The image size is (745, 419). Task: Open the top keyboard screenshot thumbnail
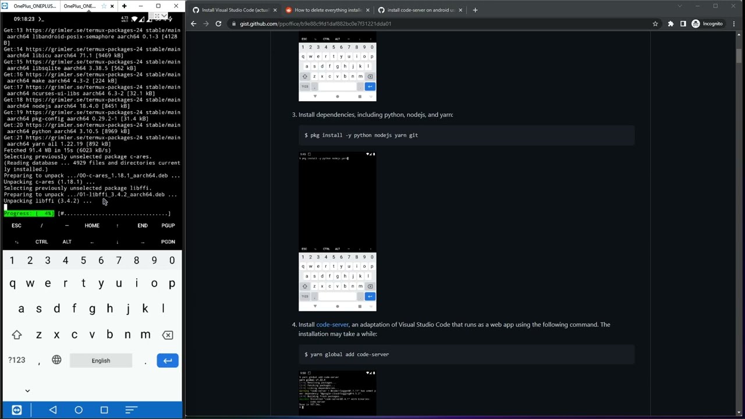[x=338, y=67]
